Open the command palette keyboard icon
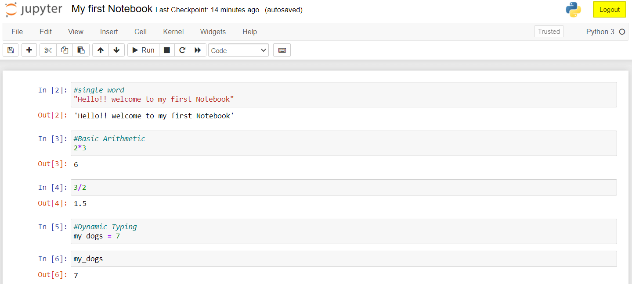The image size is (632, 284). pos(282,50)
